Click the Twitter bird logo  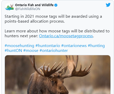tap(108, 5)
